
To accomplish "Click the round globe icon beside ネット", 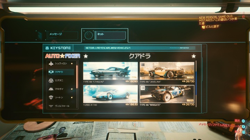I will pyautogui.click(x=89, y=35).
